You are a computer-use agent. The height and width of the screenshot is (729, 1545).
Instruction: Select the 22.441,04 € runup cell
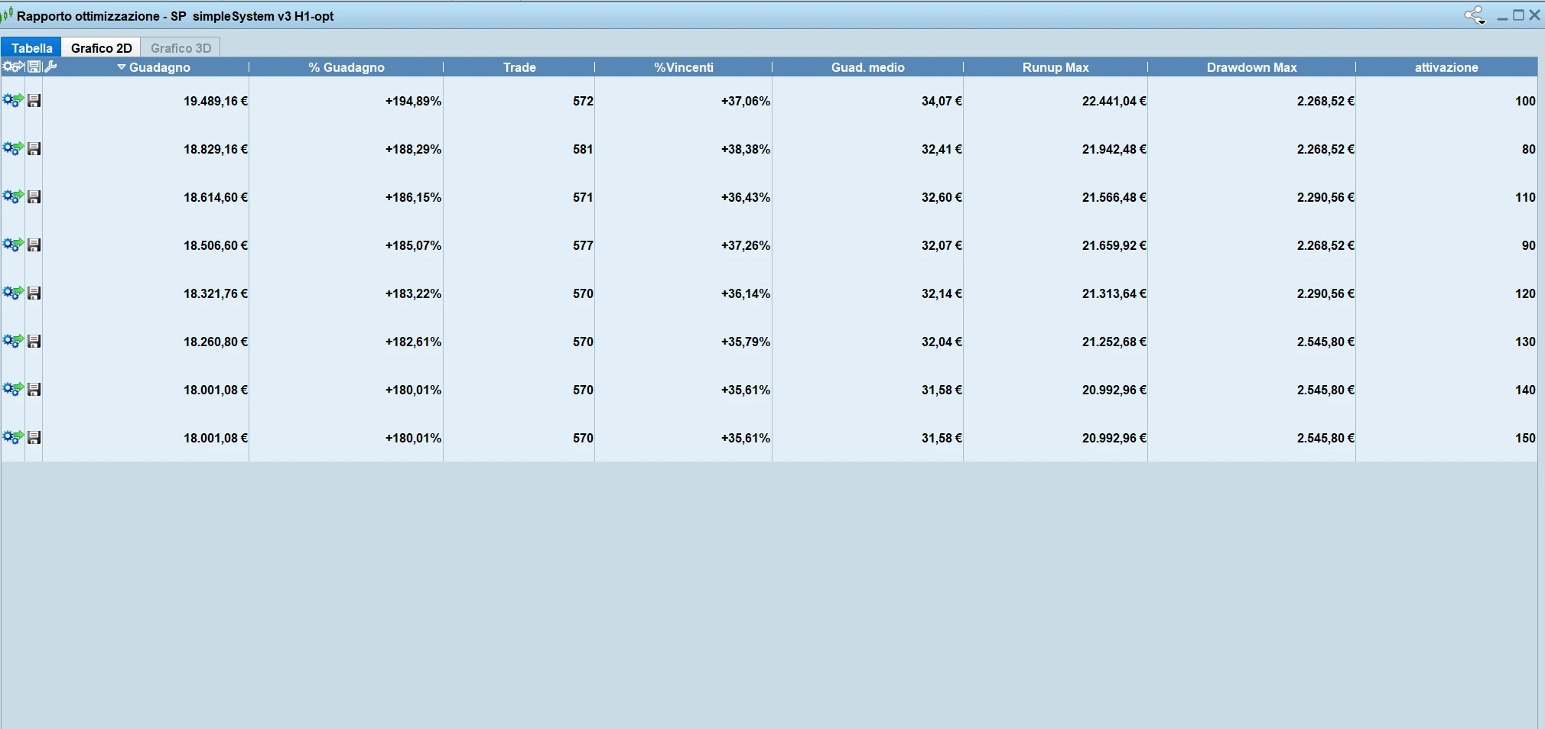click(x=1055, y=101)
